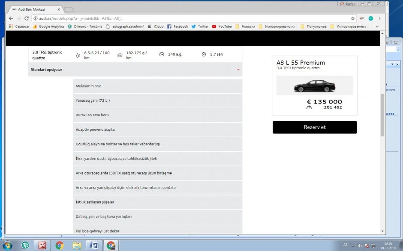Screen dimensions: 403x251
Task: Open the YouTube bookmark
Action: 222,27
